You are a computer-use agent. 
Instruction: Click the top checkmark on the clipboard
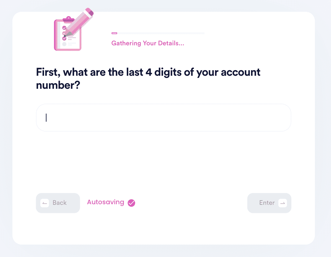click(x=64, y=28)
